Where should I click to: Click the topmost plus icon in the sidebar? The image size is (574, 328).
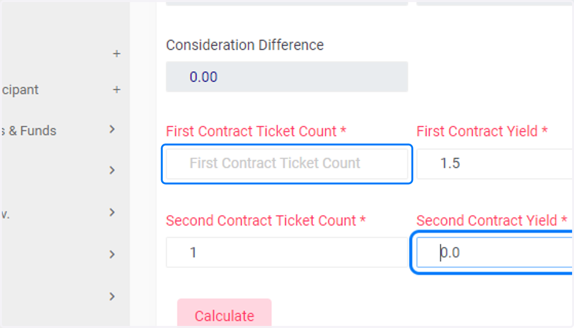coord(116,54)
